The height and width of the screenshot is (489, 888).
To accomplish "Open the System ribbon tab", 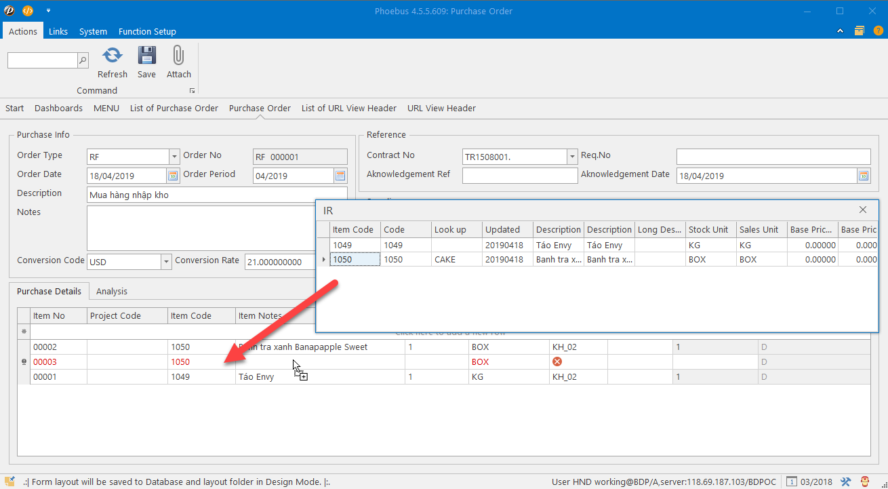I will point(93,31).
